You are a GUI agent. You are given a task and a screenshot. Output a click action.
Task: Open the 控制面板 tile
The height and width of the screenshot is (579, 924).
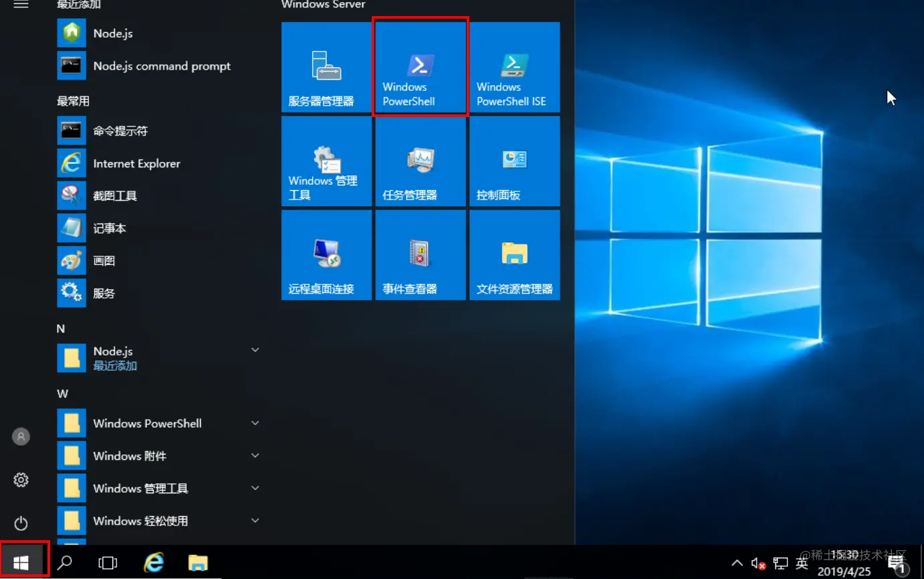pos(514,161)
